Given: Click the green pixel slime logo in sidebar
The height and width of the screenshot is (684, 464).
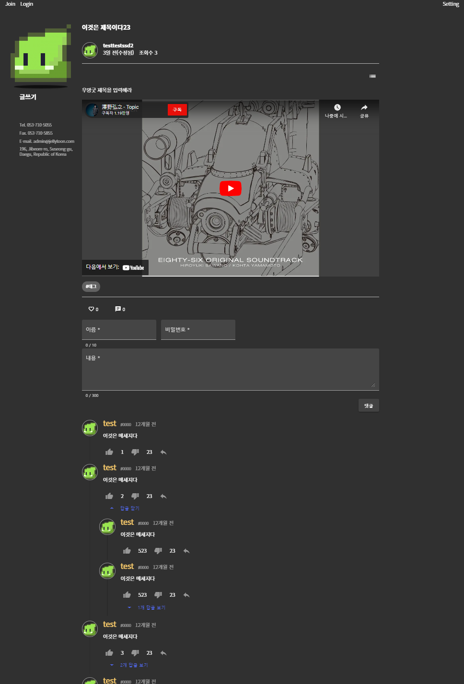Looking at the screenshot, I should pyautogui.click(x=41, y=55).
